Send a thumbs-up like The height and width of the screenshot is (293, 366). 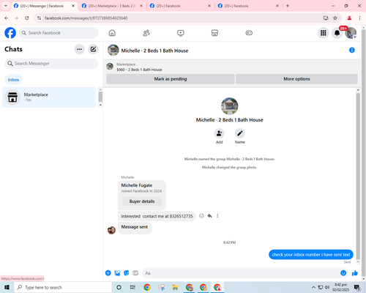click(x=355, y=273)
